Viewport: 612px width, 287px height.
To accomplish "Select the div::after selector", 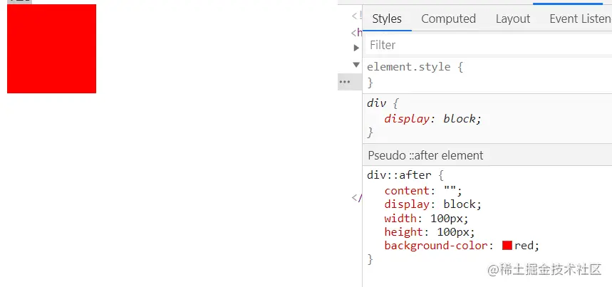I will pyautogui.click(x=399, y=174).
